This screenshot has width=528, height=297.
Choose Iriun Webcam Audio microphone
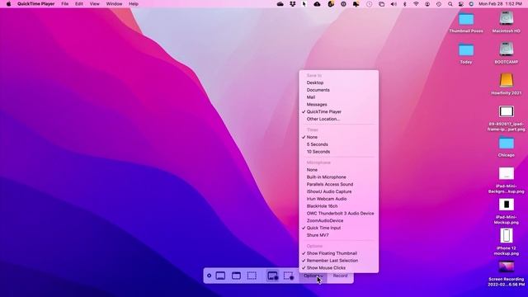(x=339, y=199)
